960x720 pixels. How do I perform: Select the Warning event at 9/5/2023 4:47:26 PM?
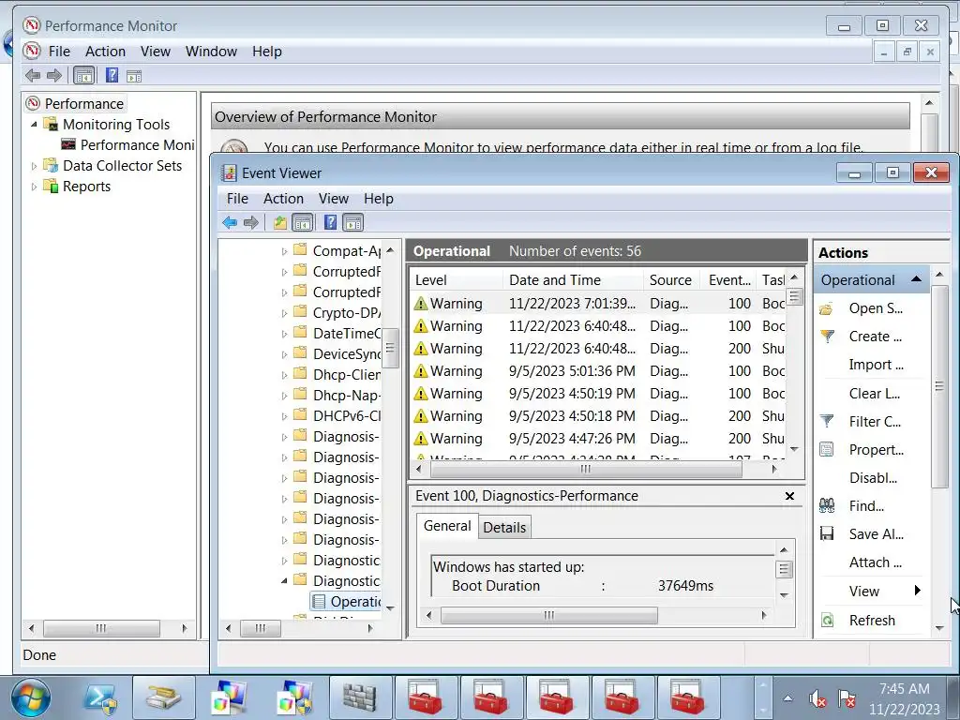click(599, 439)
